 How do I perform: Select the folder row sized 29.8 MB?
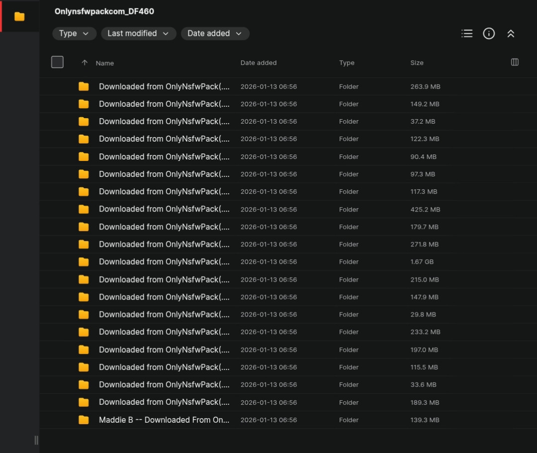tap(164, 314)
